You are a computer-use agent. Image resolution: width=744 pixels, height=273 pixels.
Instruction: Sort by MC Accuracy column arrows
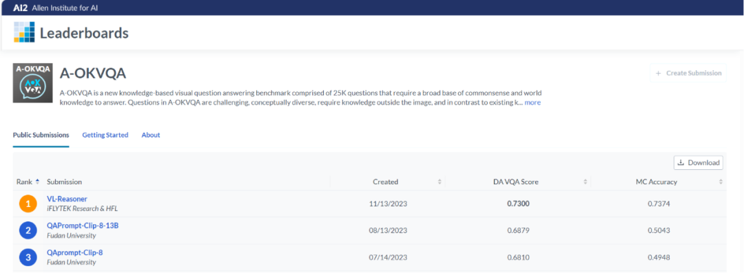point(721,182)
